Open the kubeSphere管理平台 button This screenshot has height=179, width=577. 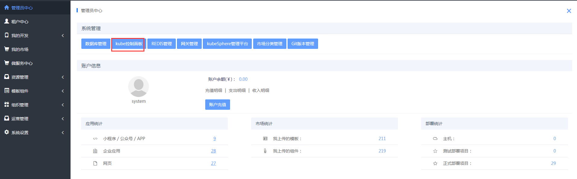227,44
